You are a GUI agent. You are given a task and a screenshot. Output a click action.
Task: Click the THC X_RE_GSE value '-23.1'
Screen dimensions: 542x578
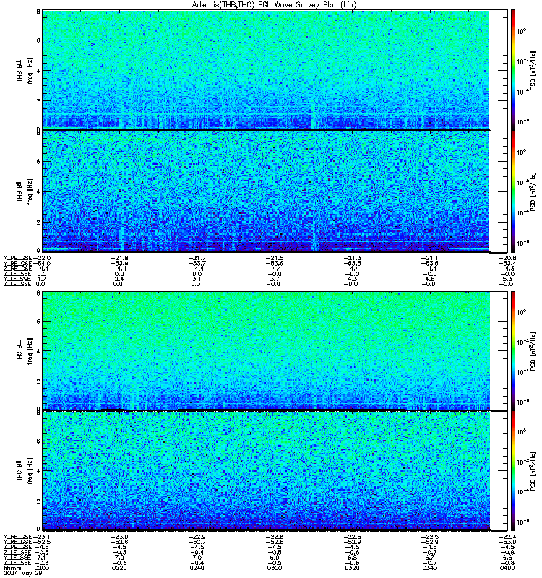pyautogui.click(x=42, y=537)
